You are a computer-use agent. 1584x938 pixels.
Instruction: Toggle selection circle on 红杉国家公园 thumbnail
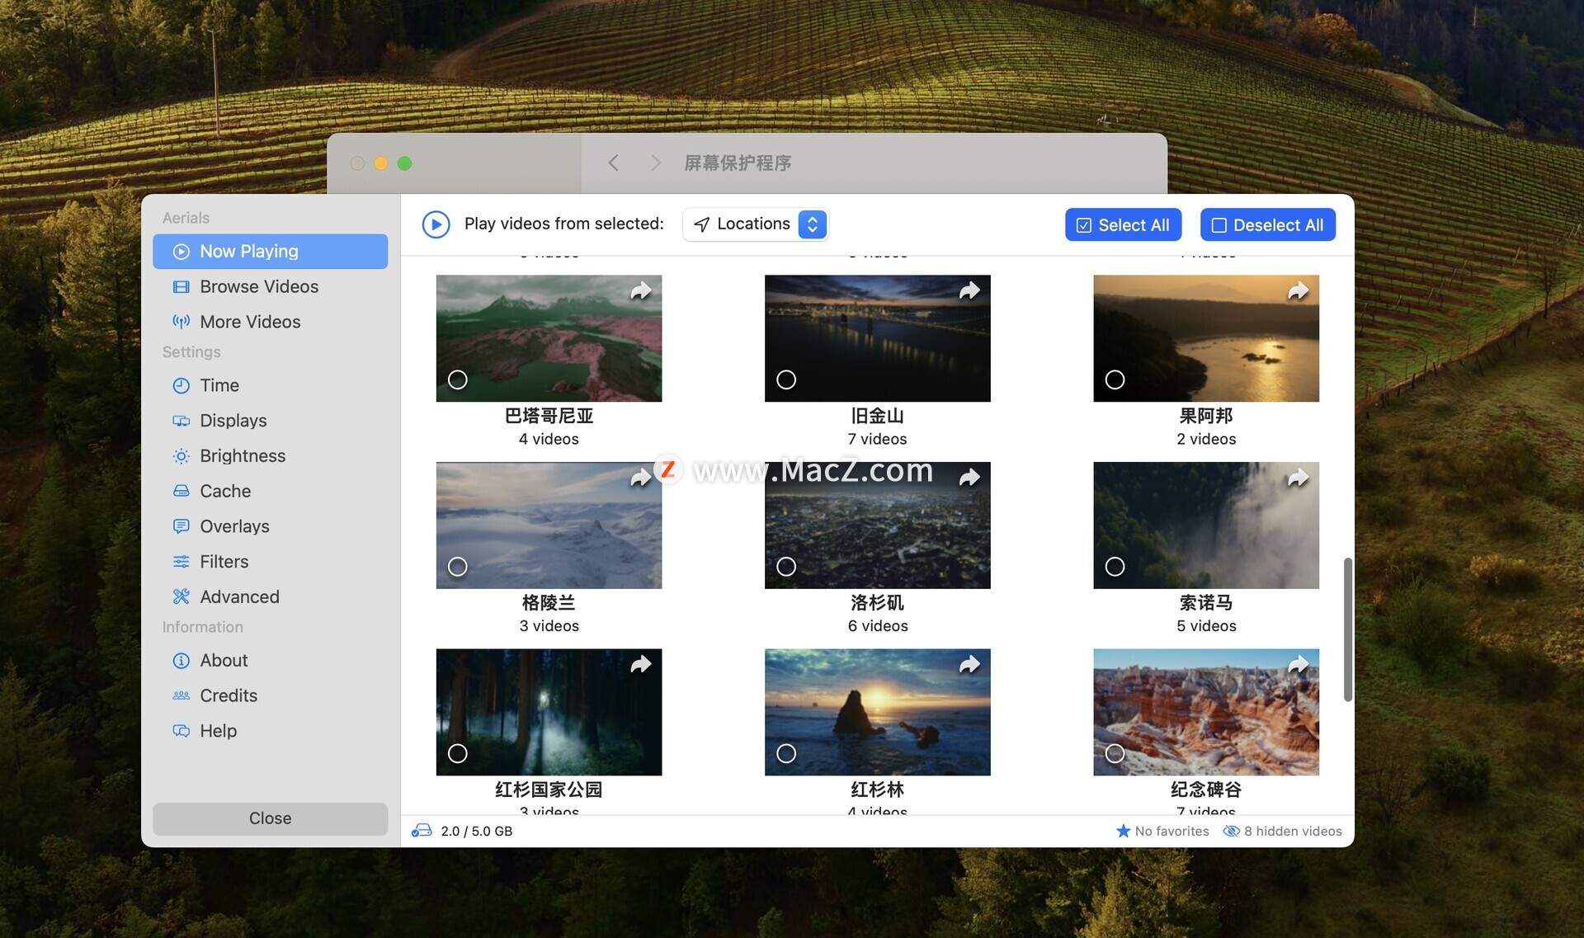[457, 753]
